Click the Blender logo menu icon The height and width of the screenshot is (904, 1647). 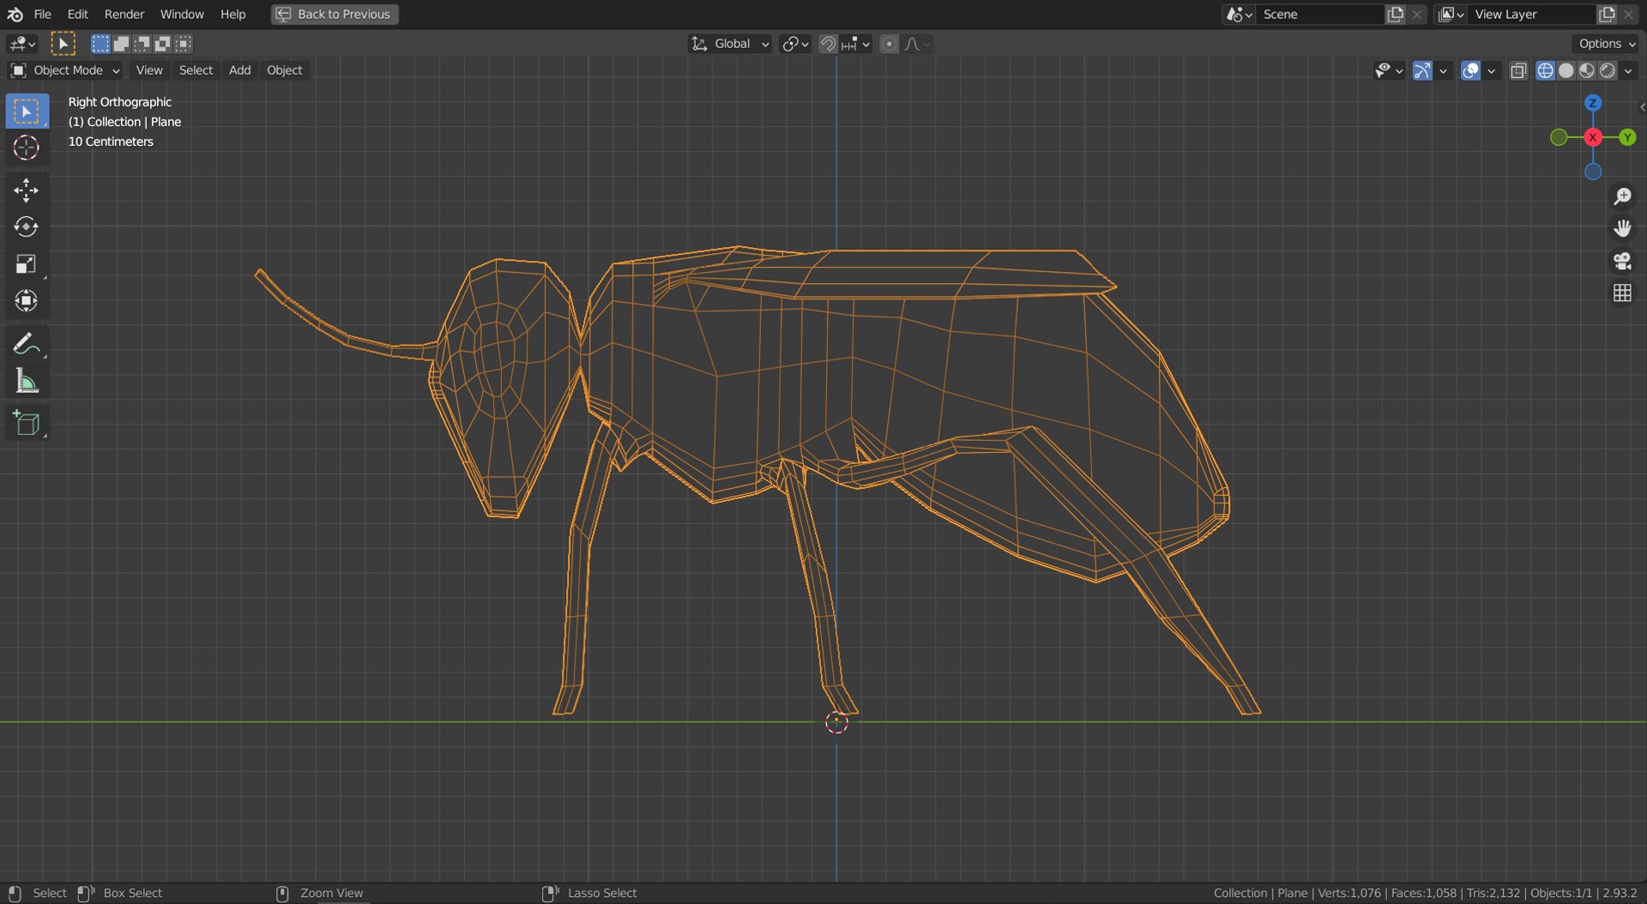click(x=15, y=15)
